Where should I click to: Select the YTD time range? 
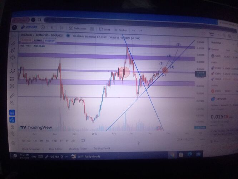(x=54, y=141)
